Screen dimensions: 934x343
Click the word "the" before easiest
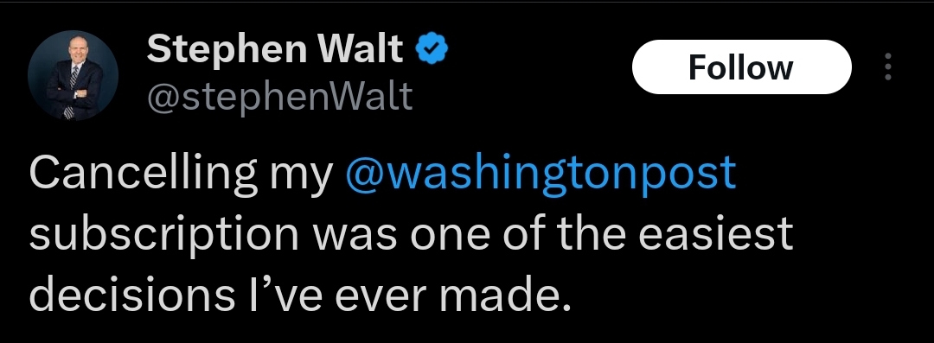pyautogui.click(x=592, y=232)
